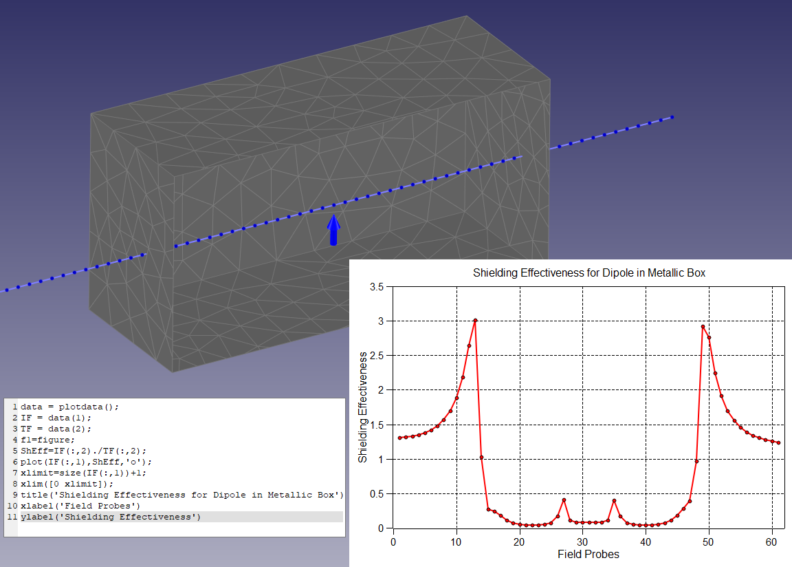This screenshot has width=792, height=567.
Task: Click the vertical 'Shielding Effectiveness' y-axis label
Action: [x=363, y=407]
